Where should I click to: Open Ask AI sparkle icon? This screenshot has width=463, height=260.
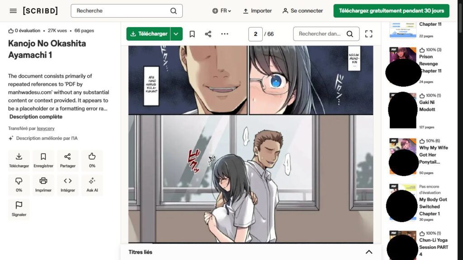pos(92,185)
